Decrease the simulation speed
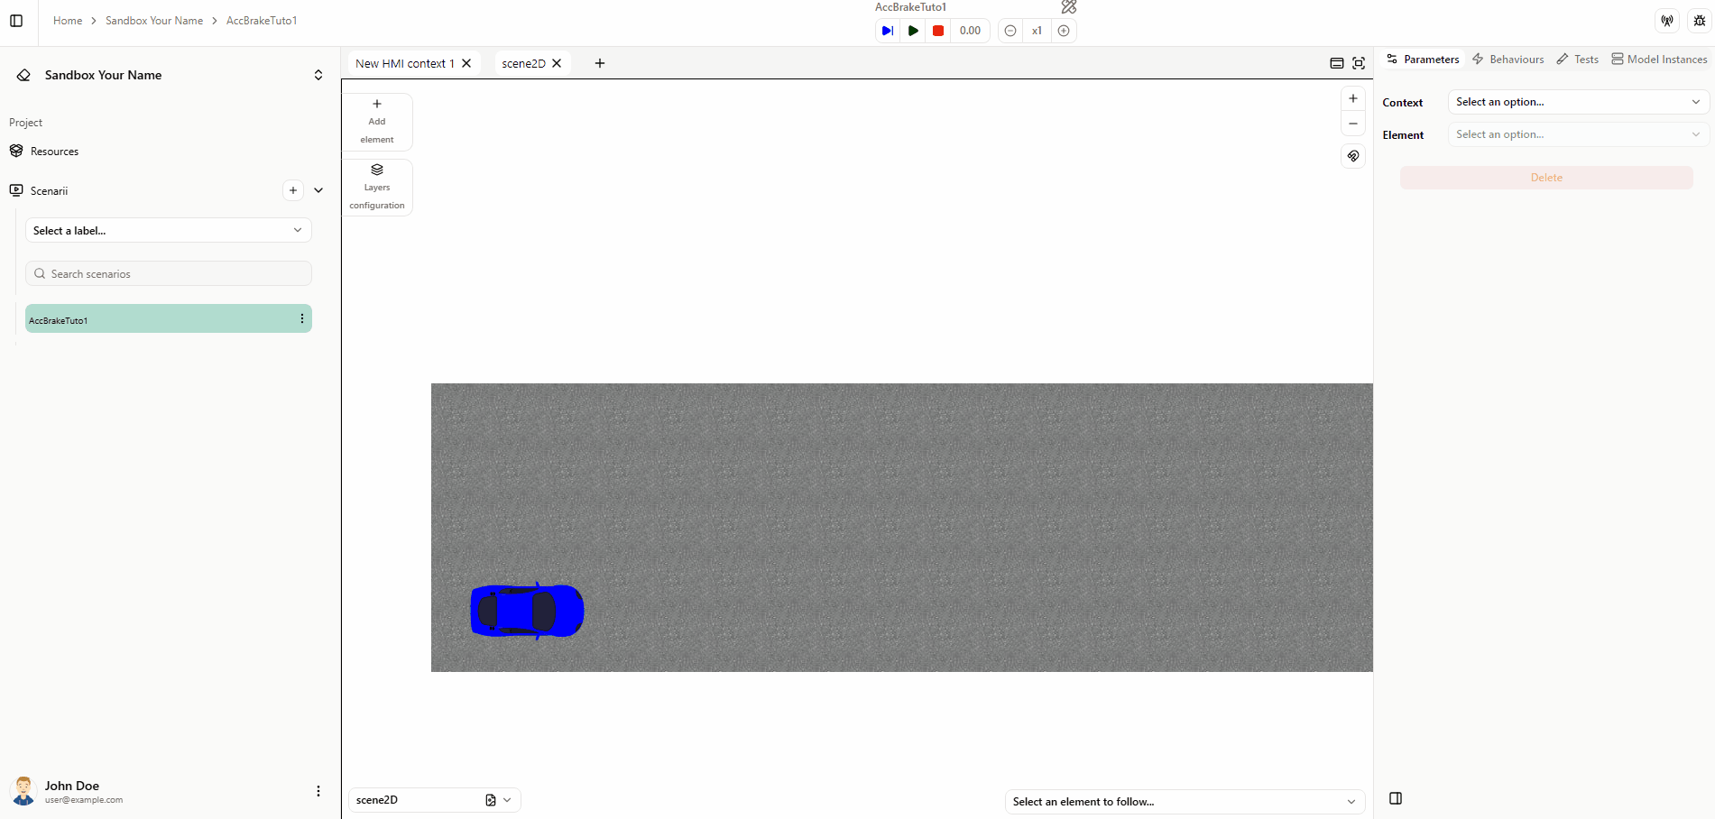The image size is (1715, 819). [1010, 31]
